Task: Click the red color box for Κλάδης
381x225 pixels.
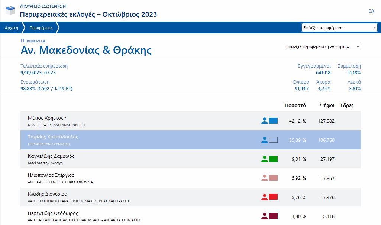Action: 273,197
